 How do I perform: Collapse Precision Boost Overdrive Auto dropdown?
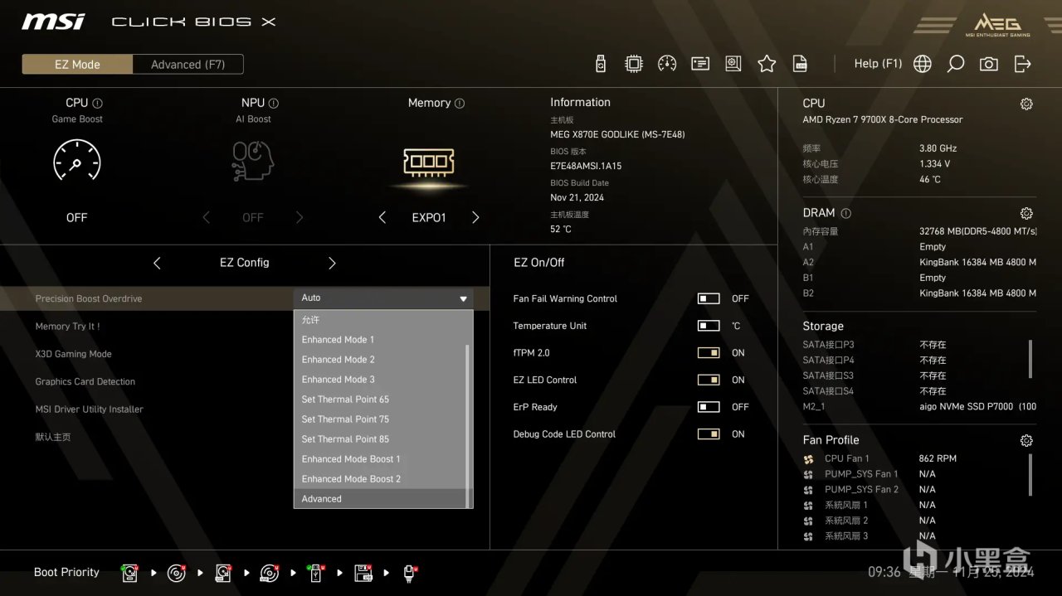tap(383, 298)
